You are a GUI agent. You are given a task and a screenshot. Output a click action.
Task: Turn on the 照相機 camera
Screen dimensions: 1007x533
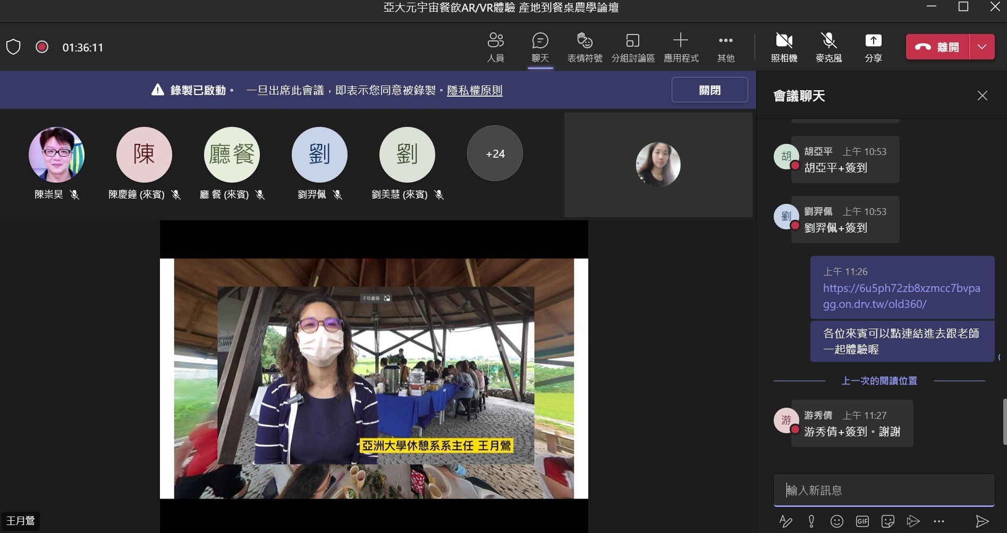click(x=784, y=47)
